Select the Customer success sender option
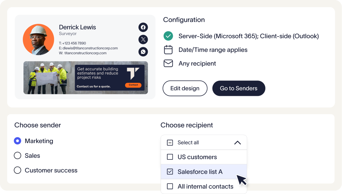Image resolution: width=342 pixels, height=194 pixels. 18,170
